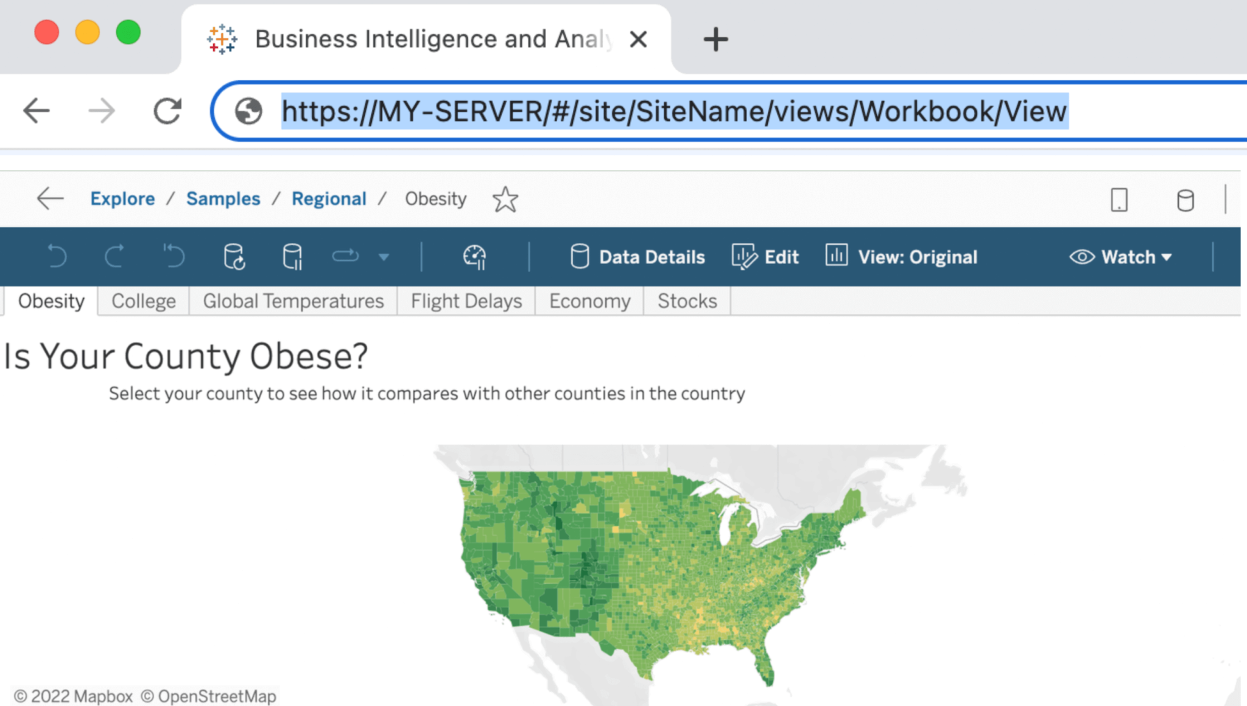
Task: Open the Watch dropdown menu
Action: [x=1166, y=256]
